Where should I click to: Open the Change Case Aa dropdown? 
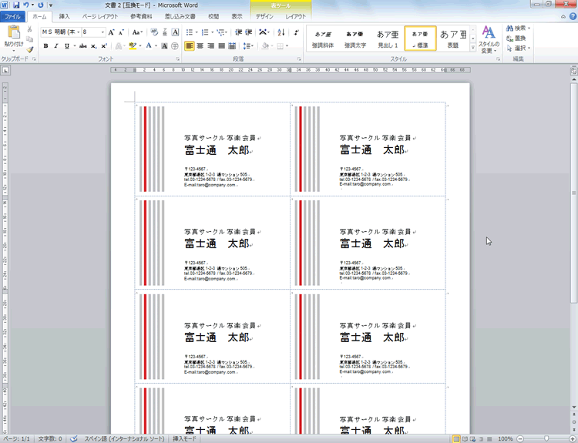coord(137,32)
